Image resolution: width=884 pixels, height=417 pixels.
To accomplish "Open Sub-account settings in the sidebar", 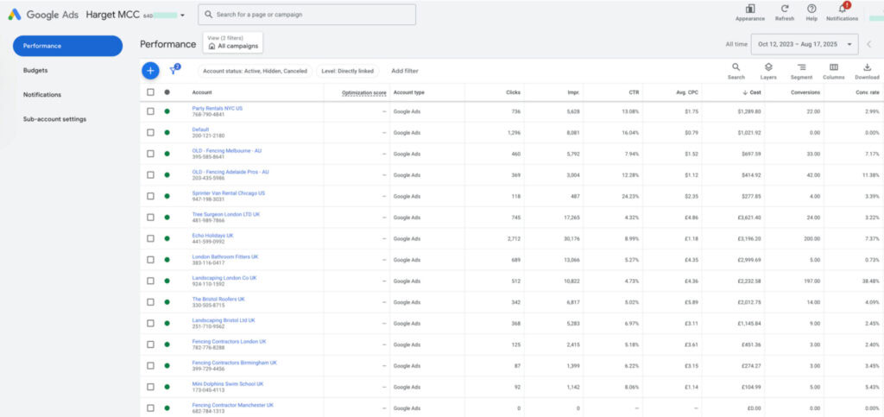I will [x=54, y=119].
